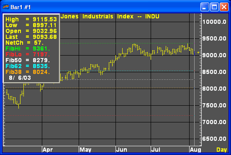Click the NetCh = 57 readout
Image resolution: width=231 pixels, height=155 pixels.
24,43
